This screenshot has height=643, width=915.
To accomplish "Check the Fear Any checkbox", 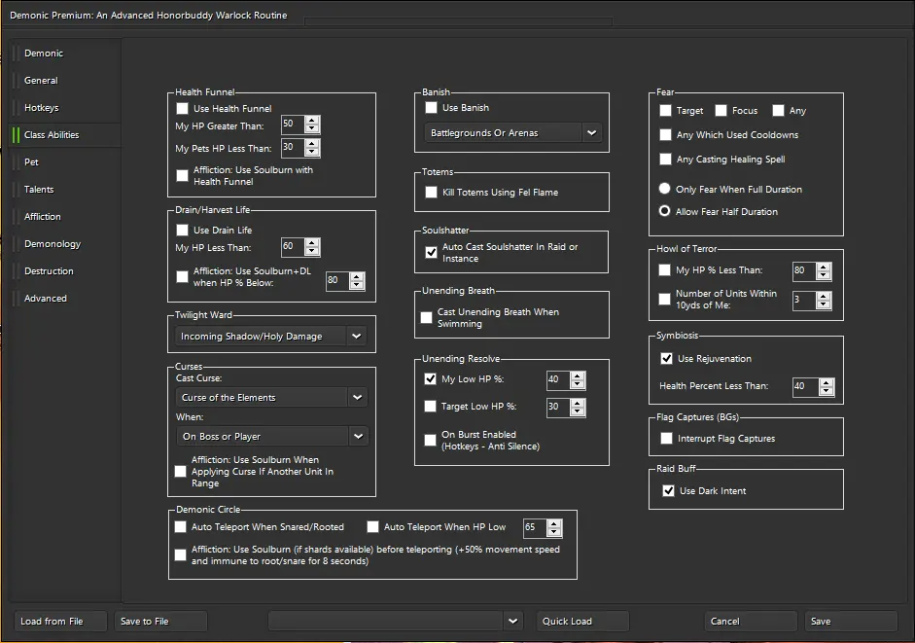I will (778, 110).
